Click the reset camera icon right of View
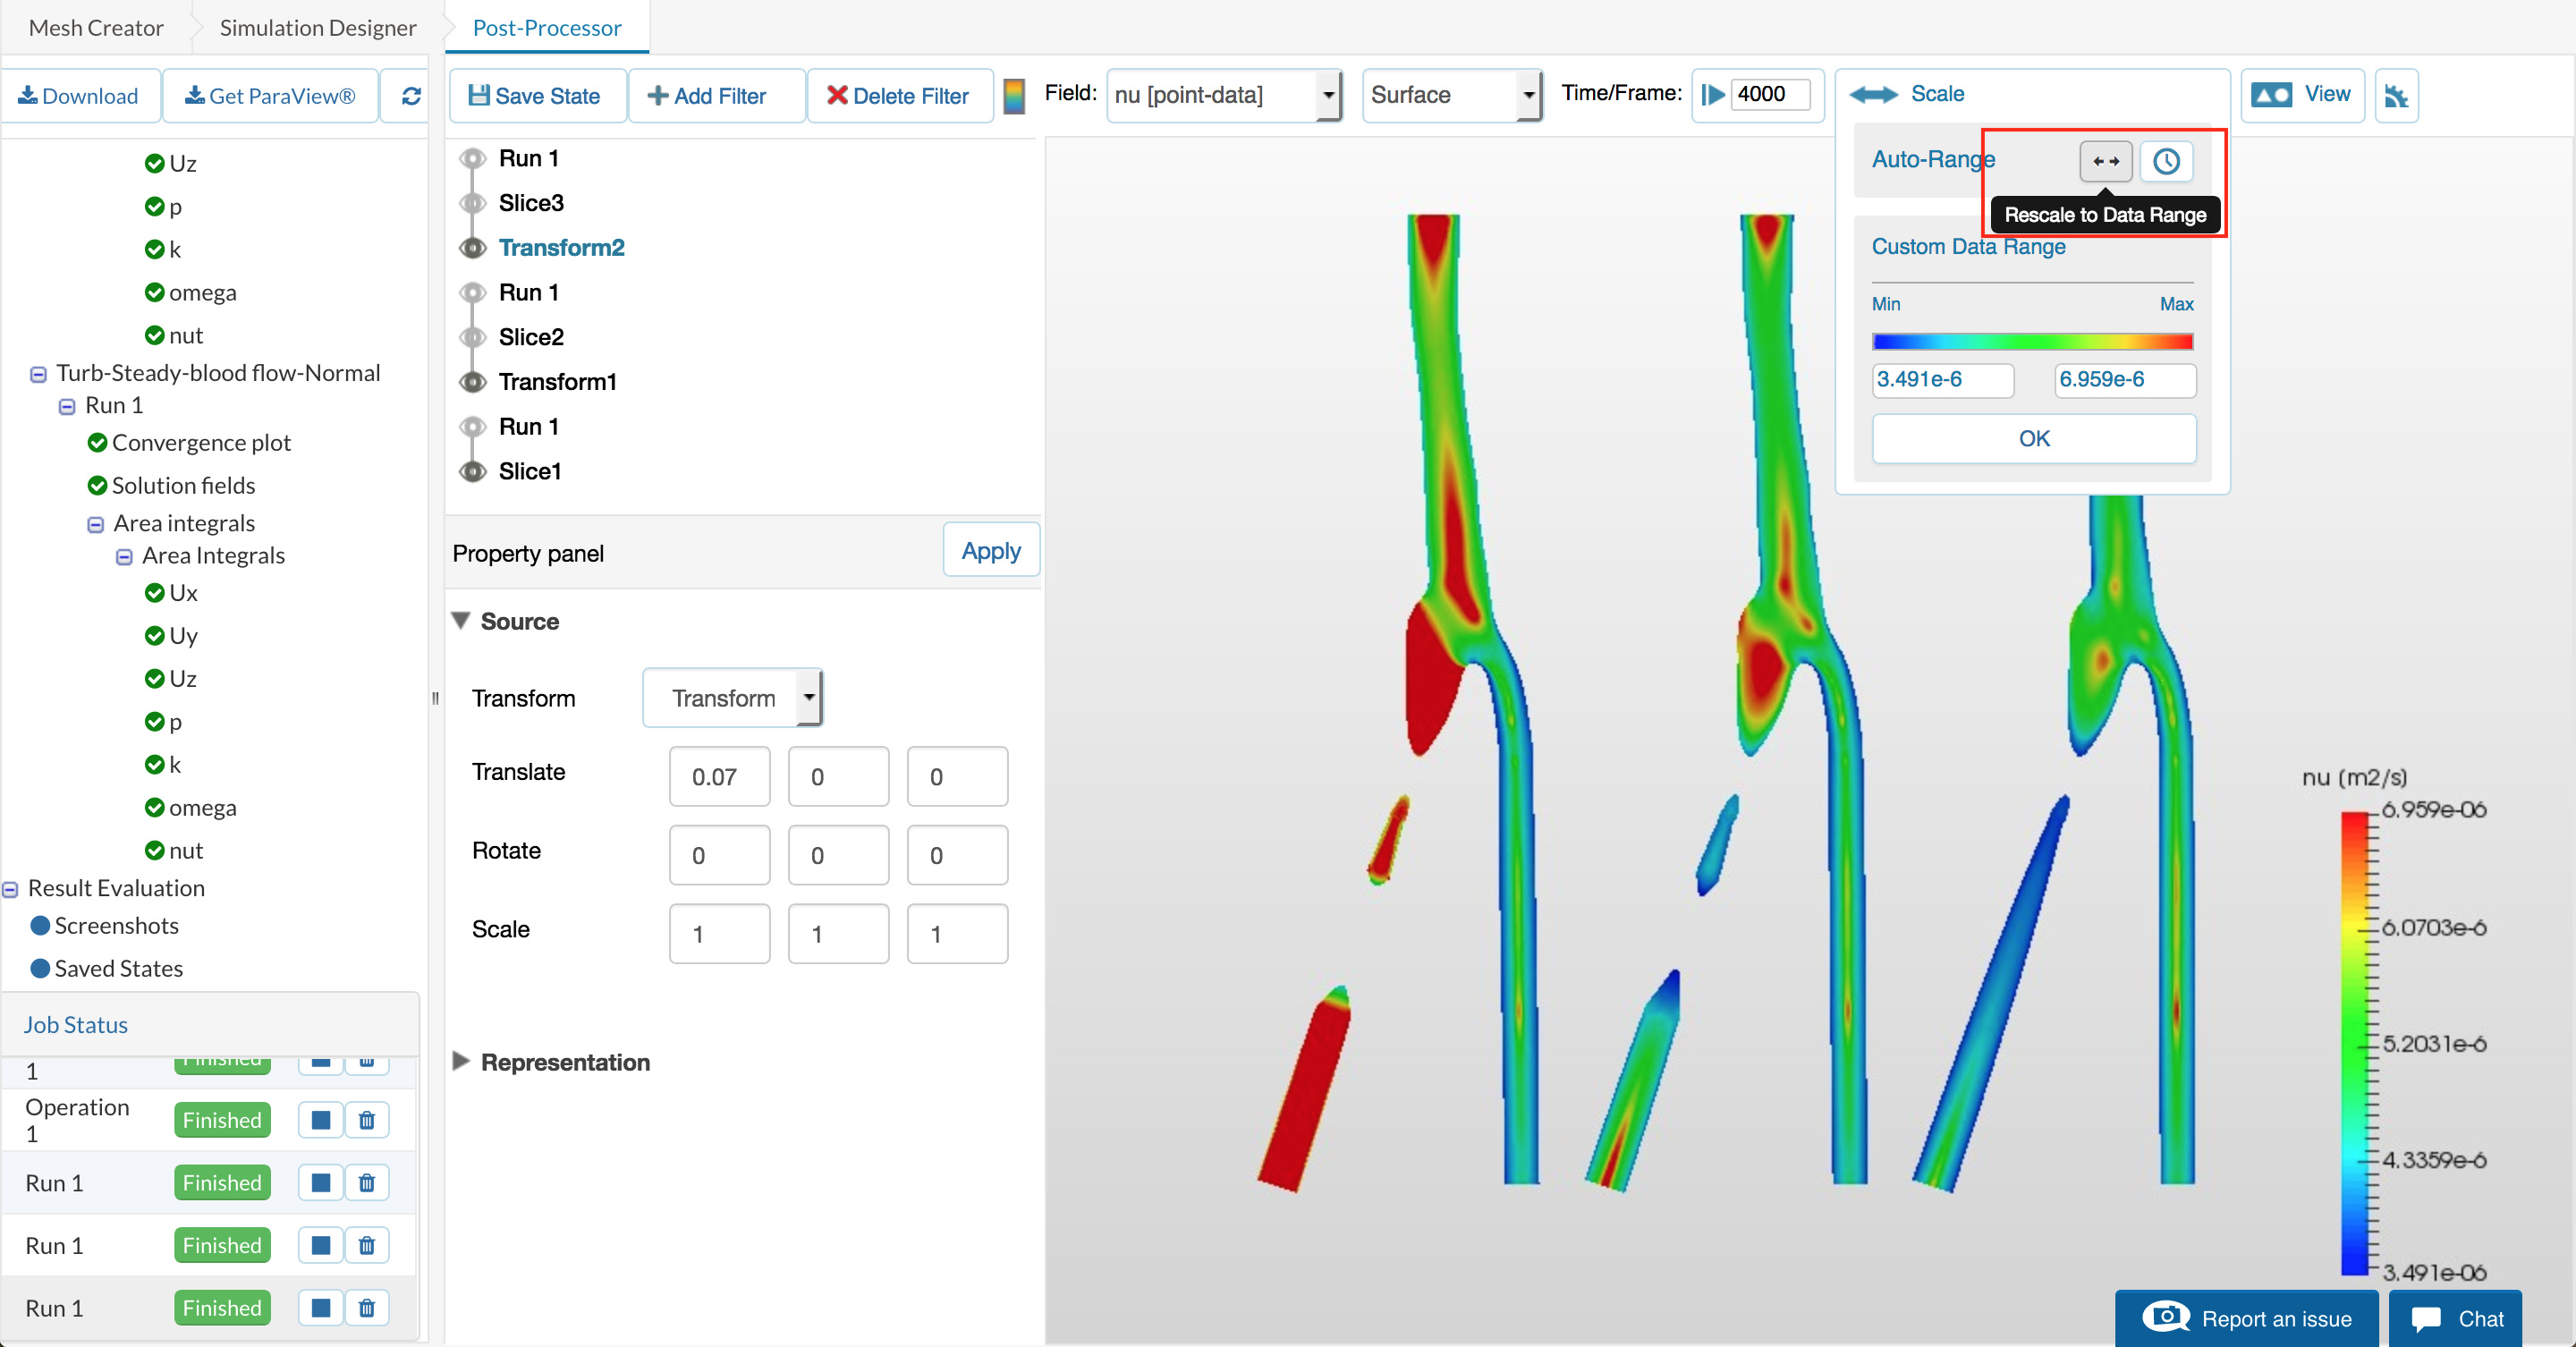 [x=2396, y=96]
